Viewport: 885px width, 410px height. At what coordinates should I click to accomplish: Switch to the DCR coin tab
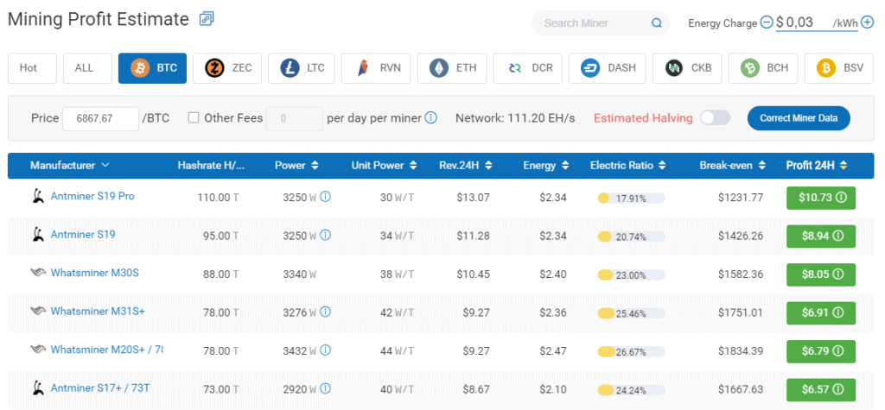[x=527, y=68]
